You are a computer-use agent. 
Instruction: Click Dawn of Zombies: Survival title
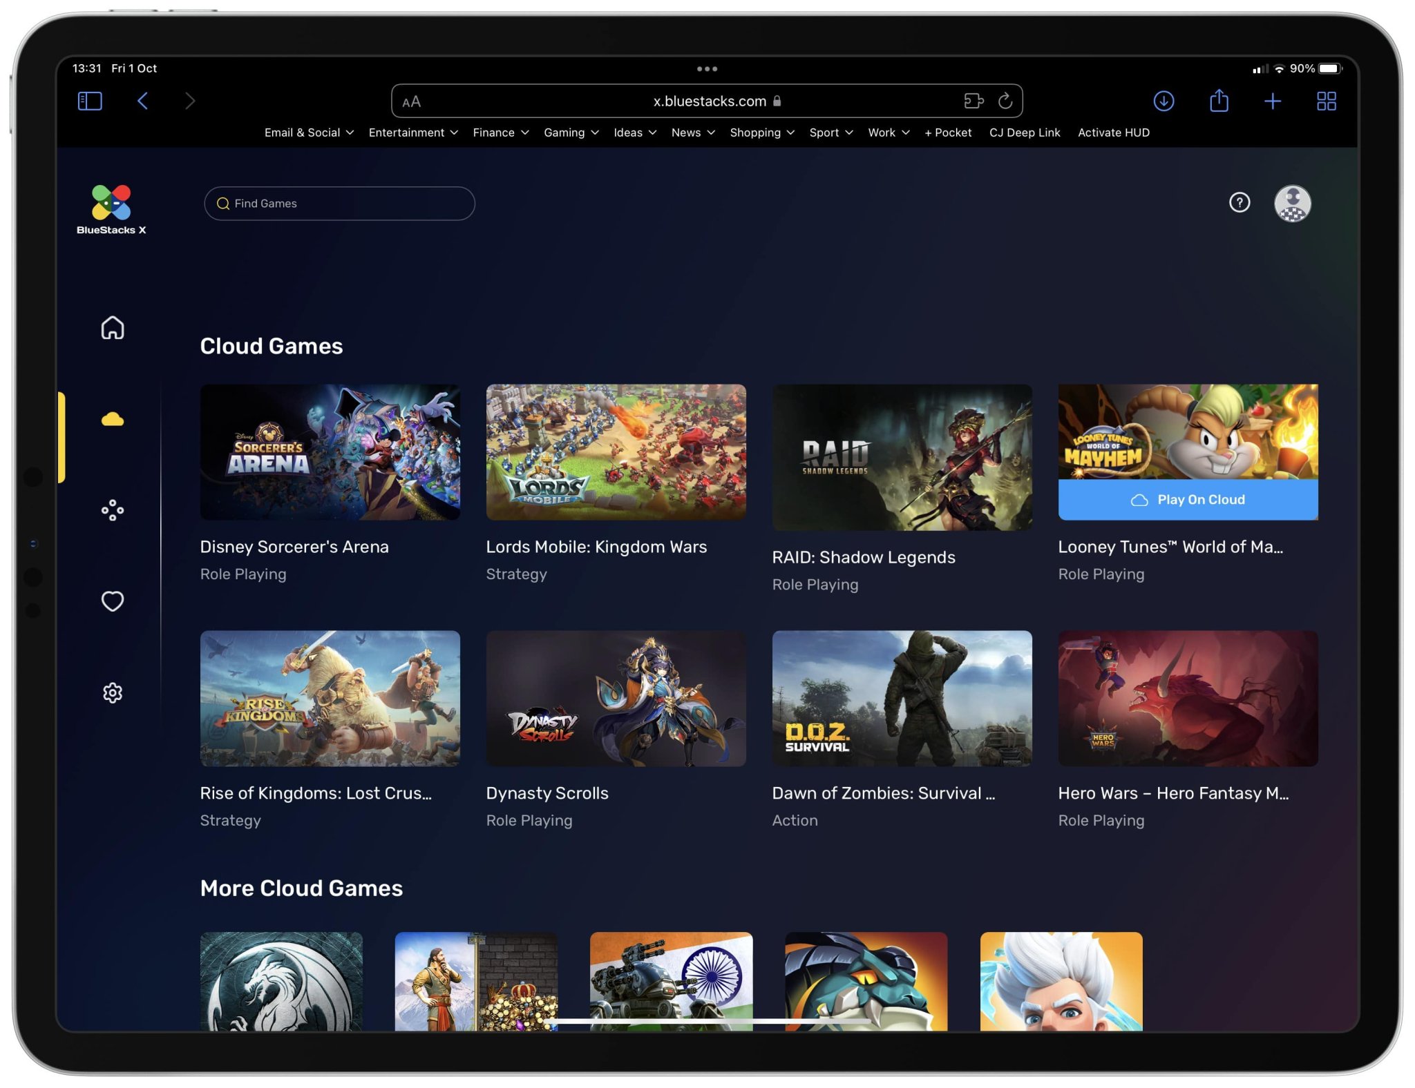tap(884, 793)
